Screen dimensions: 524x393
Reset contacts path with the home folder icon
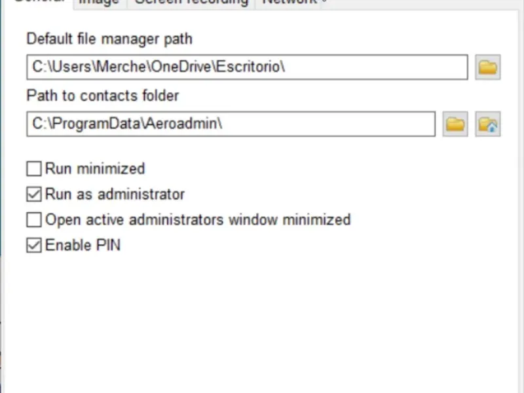click(x=487, y=124)
